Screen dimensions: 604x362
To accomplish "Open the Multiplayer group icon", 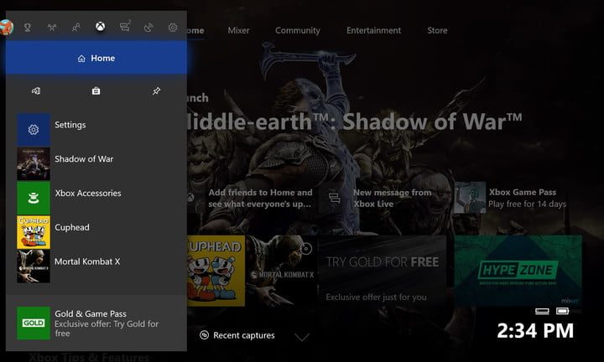I will (52, 28).
